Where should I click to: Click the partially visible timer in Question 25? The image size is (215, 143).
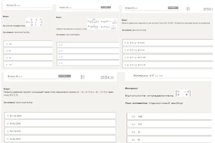pos(208,9)
